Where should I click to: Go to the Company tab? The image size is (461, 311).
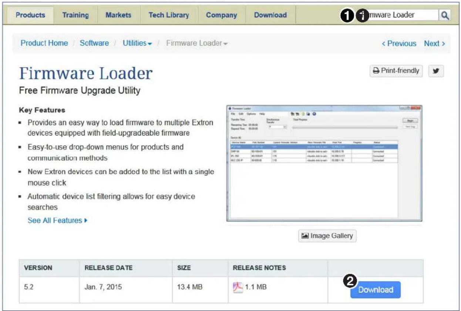tap(221, 15)
